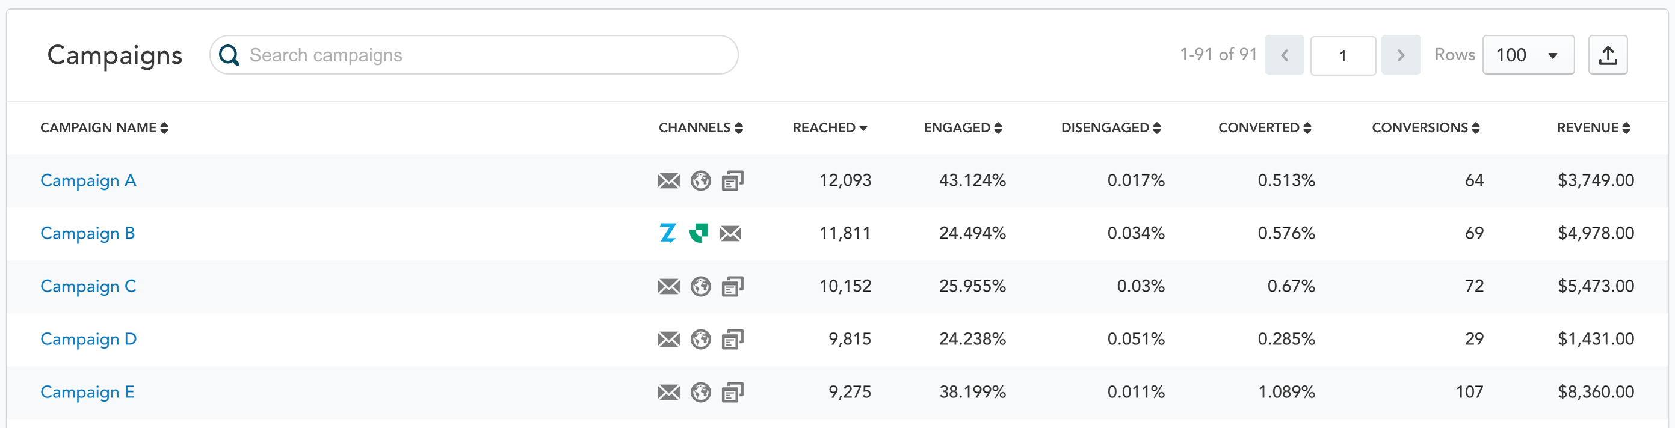The height and width of the screenshot is (428, 1675).
Task: Click Campaign A's globe web channel icon
Action: point(700,180)
